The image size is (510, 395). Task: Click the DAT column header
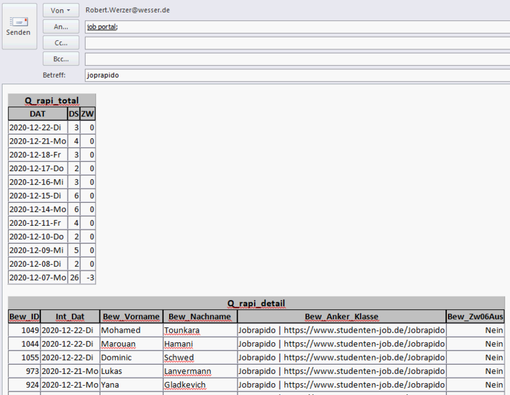coord(38,114)
